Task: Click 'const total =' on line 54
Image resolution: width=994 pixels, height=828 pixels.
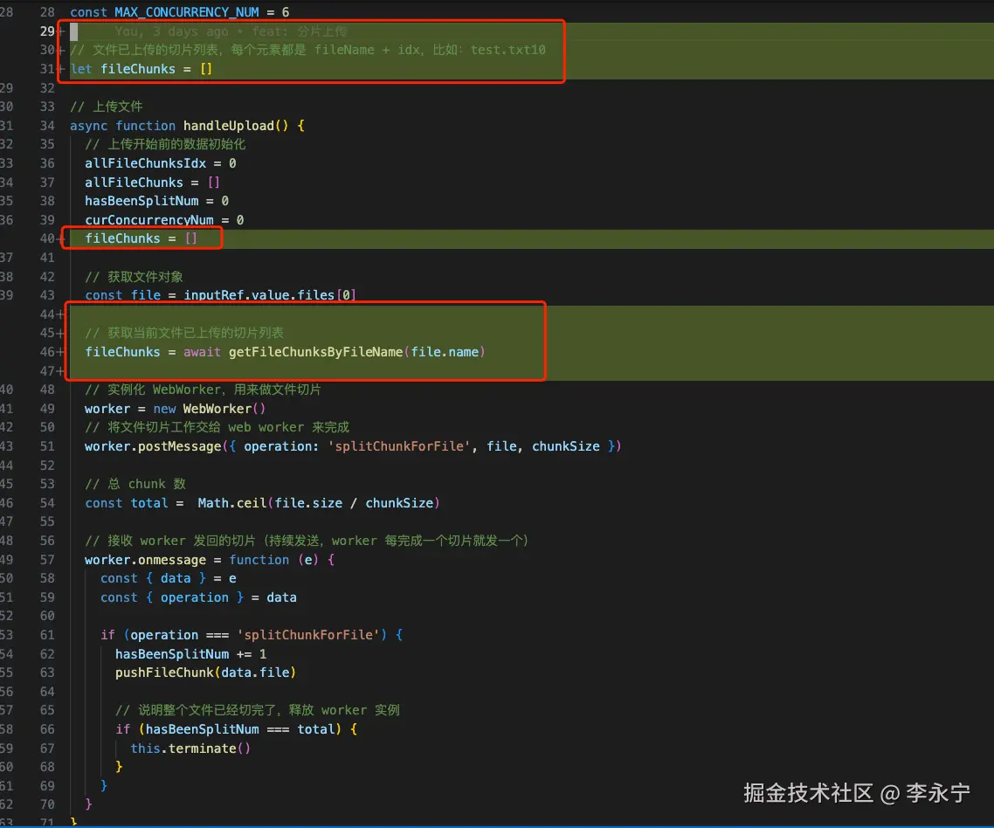Action: (x=134, y=503)
